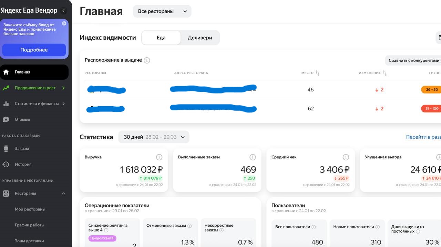Open the Все рестораны dropdown

click(162, 11)
